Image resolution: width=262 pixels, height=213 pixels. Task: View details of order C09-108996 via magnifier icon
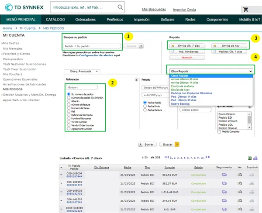click(239, 183)
